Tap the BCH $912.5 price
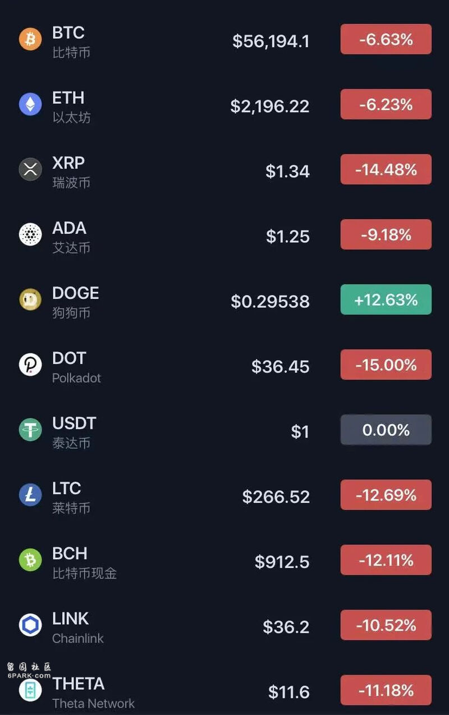The width and height of the screenshot is (449, 715). [x=282, y=562]
